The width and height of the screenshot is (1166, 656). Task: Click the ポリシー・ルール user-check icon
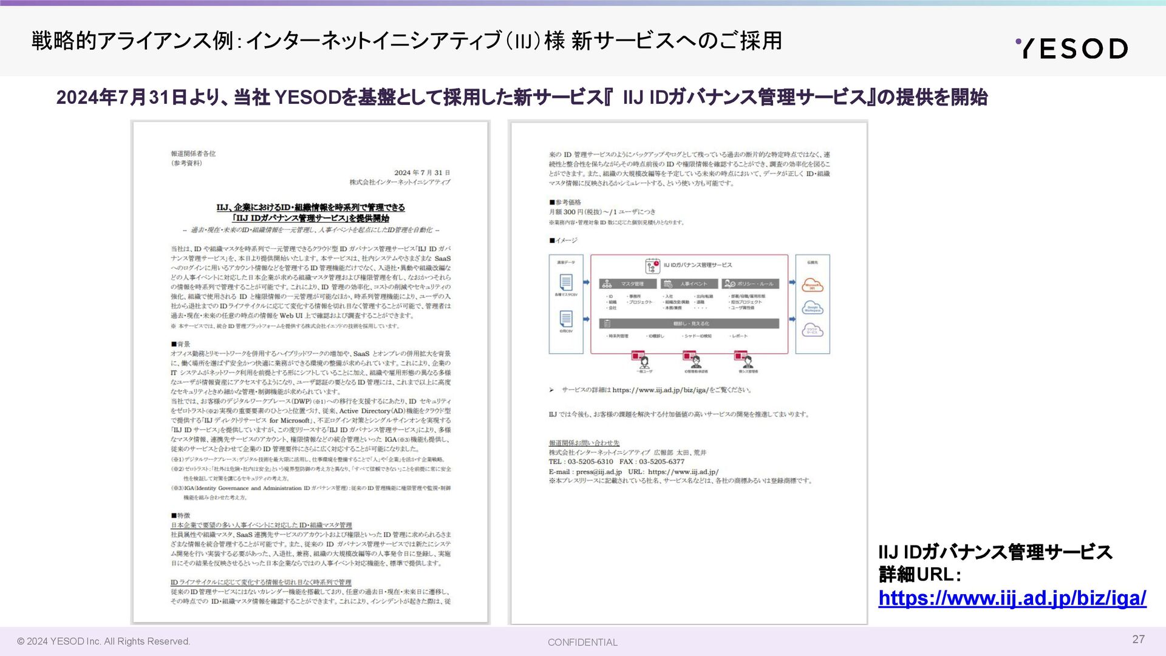click(x=729, y=283)
